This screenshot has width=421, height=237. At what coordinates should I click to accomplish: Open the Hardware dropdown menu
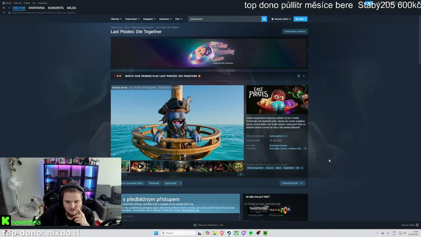click(x=165, y=19)
